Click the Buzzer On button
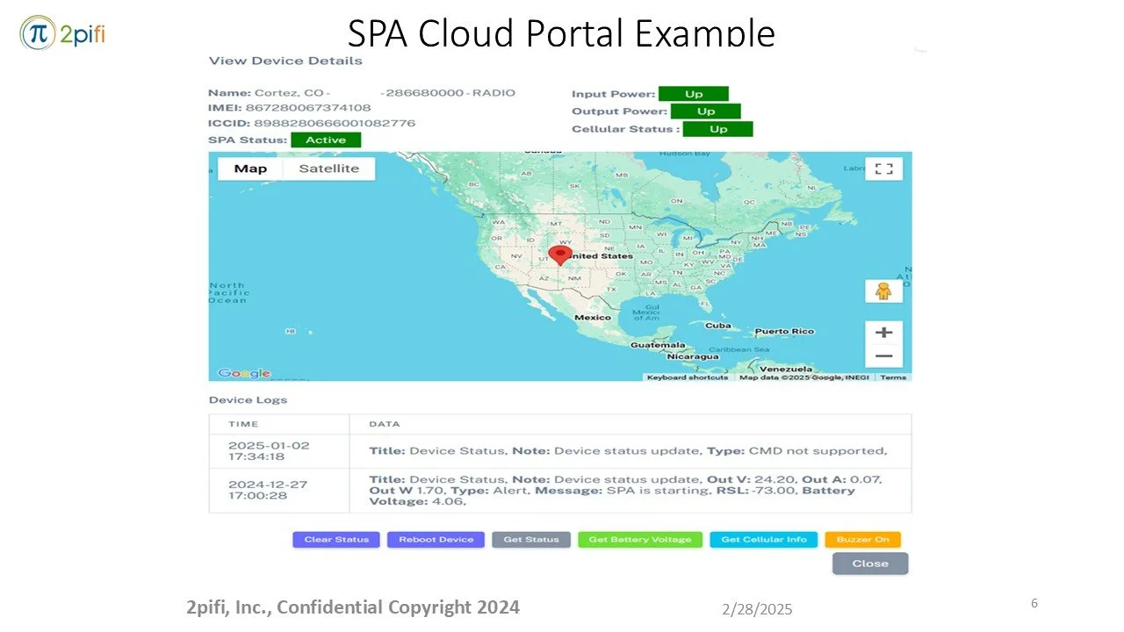 (x=862, y=539)
